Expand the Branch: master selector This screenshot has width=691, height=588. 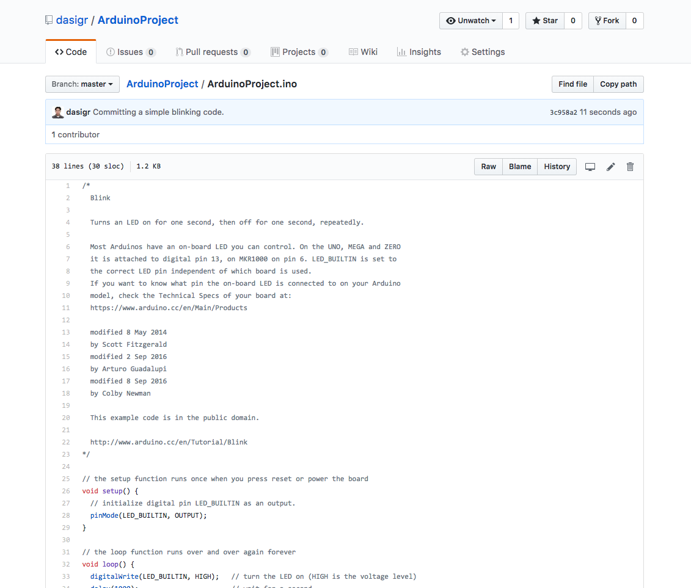[x=82, y=84]
